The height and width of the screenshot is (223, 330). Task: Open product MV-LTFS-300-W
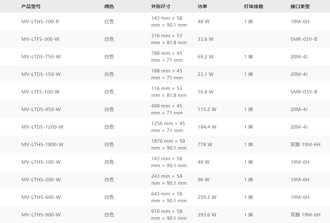(x=40, y=39)
